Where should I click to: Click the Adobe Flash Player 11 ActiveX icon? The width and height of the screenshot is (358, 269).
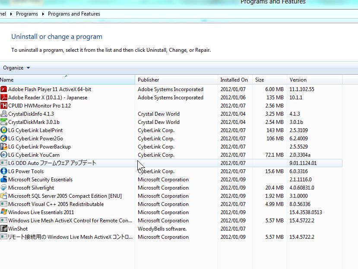[3, 89]
